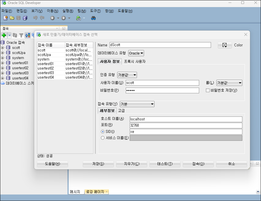Click the 테스트 button
The image size is (261, 201).
(x=165, y=164)
